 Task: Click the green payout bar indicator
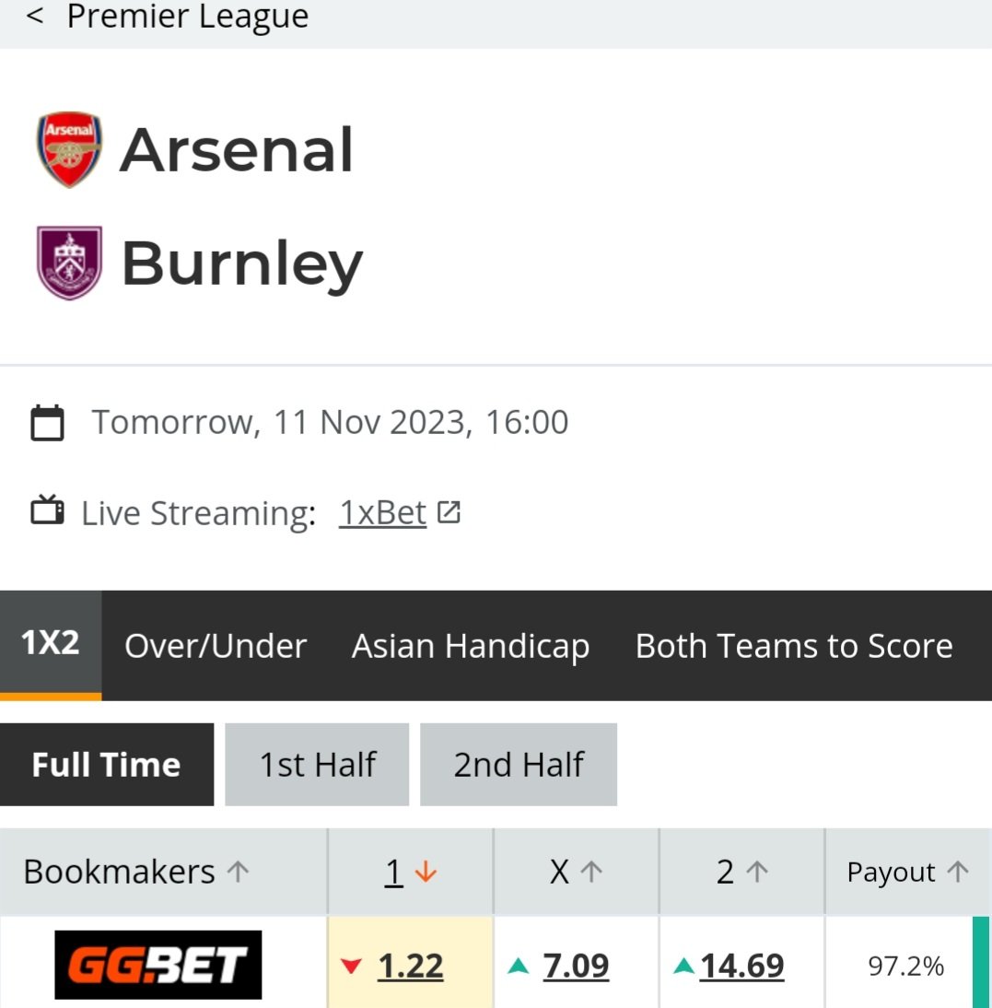(981, 962)
